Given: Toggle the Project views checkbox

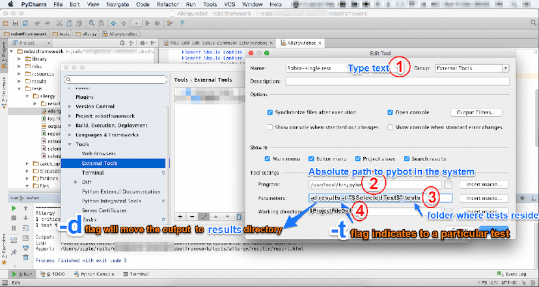Looking at the screenshot, I should [357, 158].
